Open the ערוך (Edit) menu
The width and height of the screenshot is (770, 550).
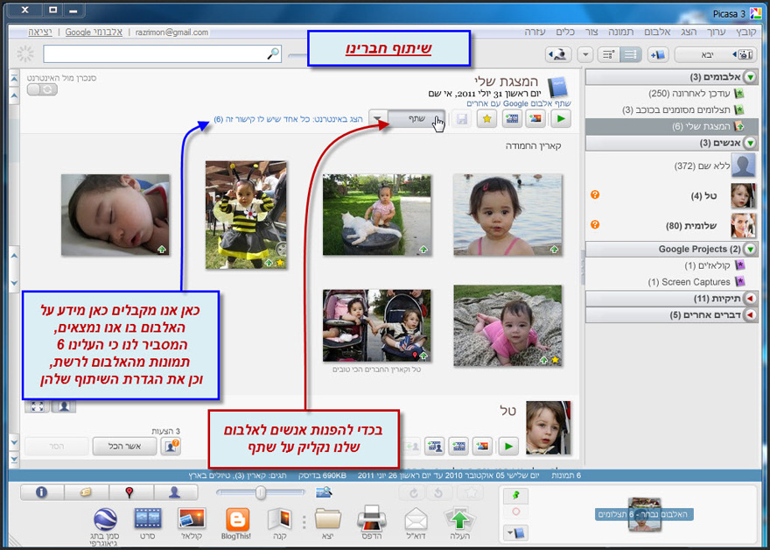pos(716,32)
